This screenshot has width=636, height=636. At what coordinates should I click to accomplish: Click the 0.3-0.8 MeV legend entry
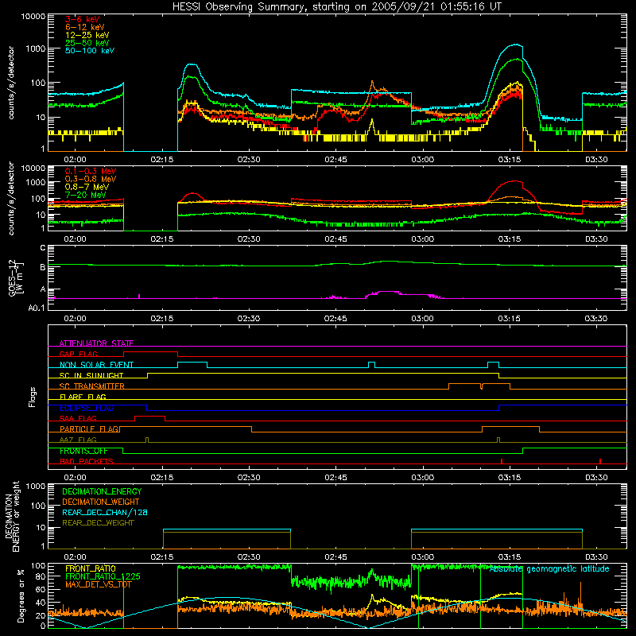[91, 179]
